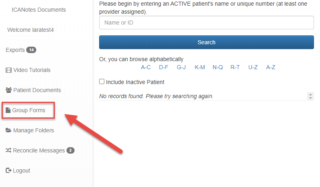The height and width of the screenshot is (187, 320).
Task: Click the up arrow on results stepper
Action: (x=310, y=94)
